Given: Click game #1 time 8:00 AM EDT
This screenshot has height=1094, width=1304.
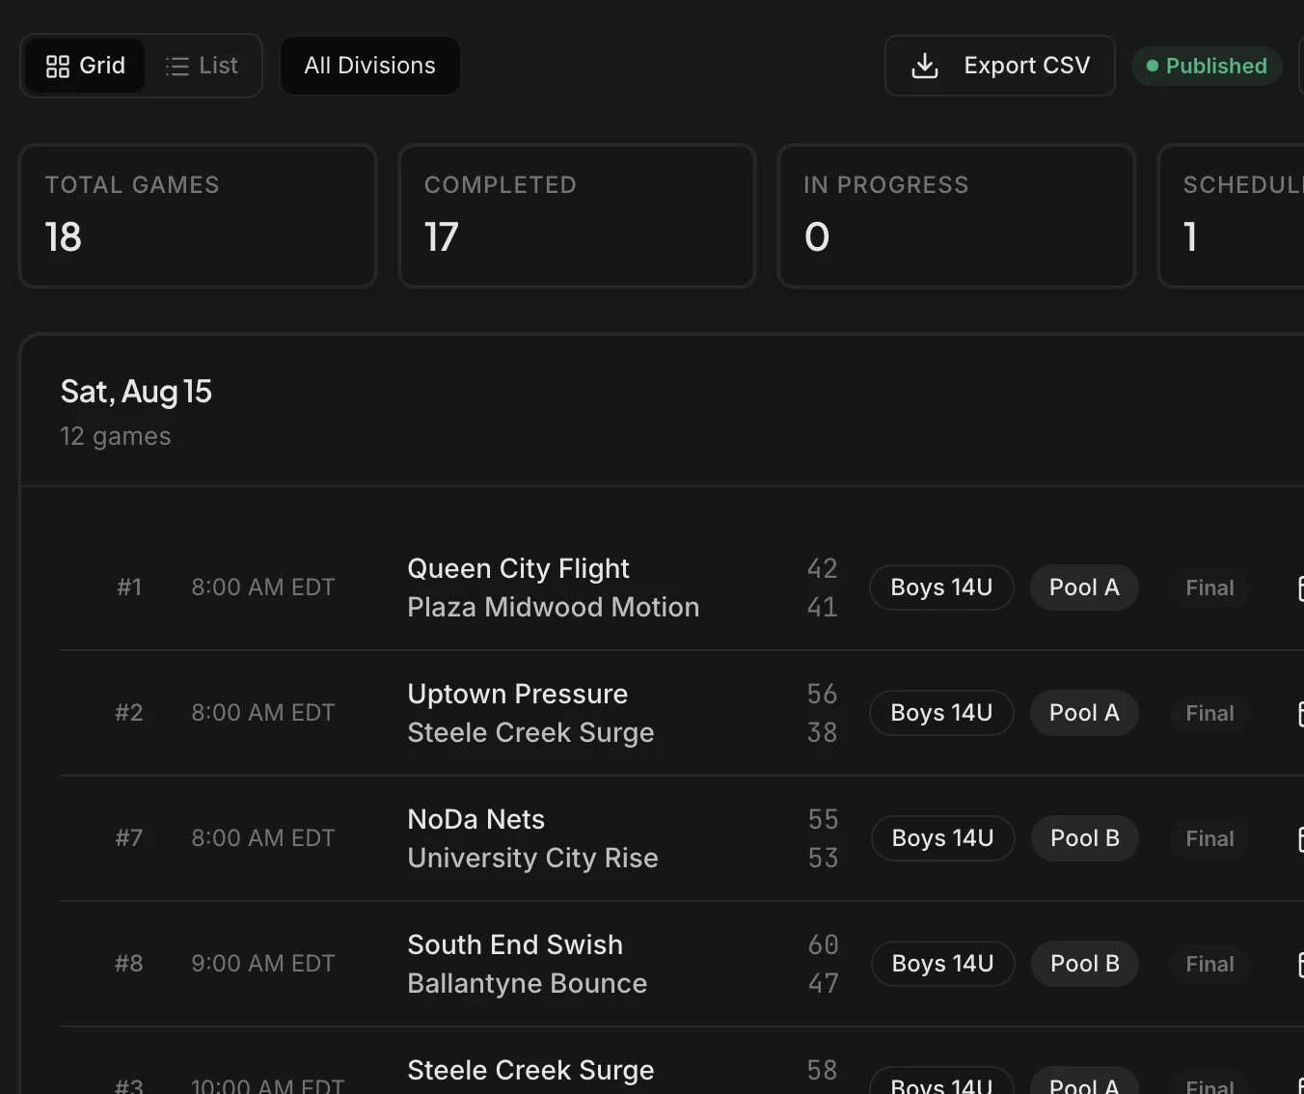Looking at the screenshot, I should (263, 588).
